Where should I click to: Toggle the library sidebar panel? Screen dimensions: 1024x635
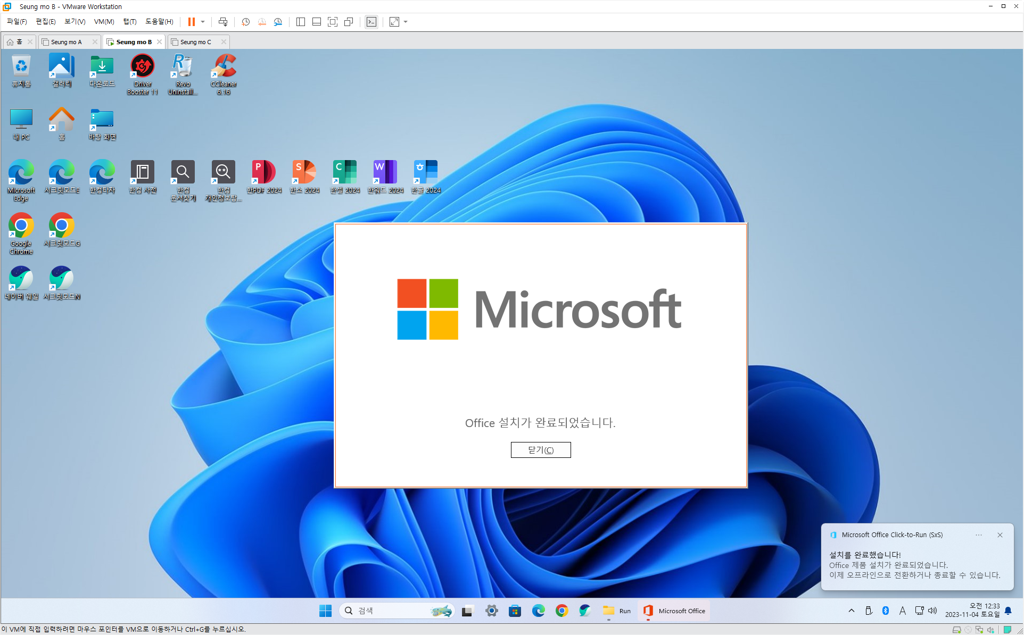[301, 22]
